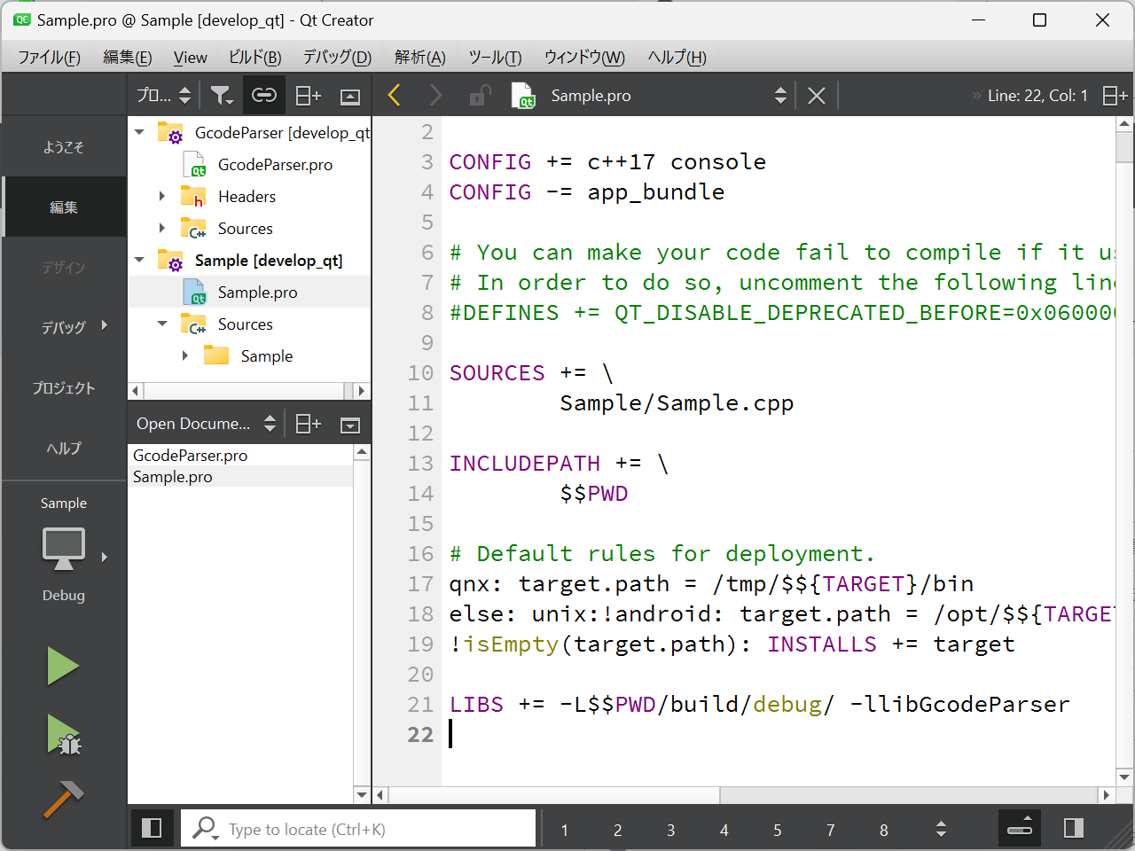1135x851 pixels.
Task: Run the project with green play button
Action: tap(63, 666)
